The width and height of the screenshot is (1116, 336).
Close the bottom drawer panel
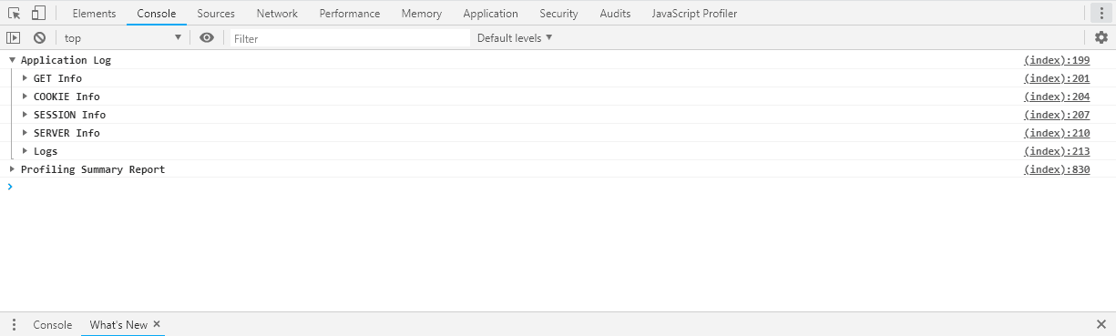[1101, 324]
